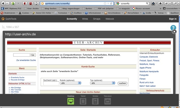Click the red open-book toolbar icon

click(x=25, y=4)
